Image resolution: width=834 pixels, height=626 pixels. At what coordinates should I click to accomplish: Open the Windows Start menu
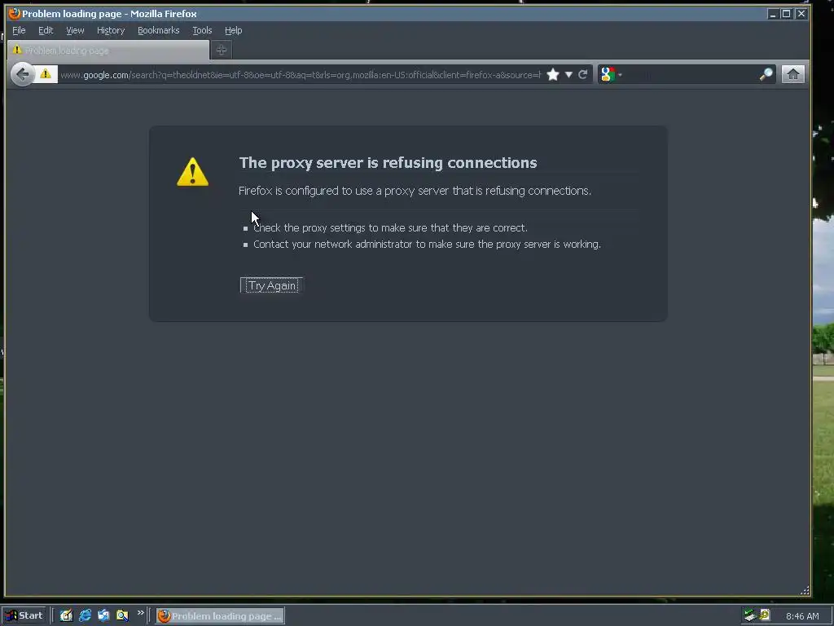[24, 615]
